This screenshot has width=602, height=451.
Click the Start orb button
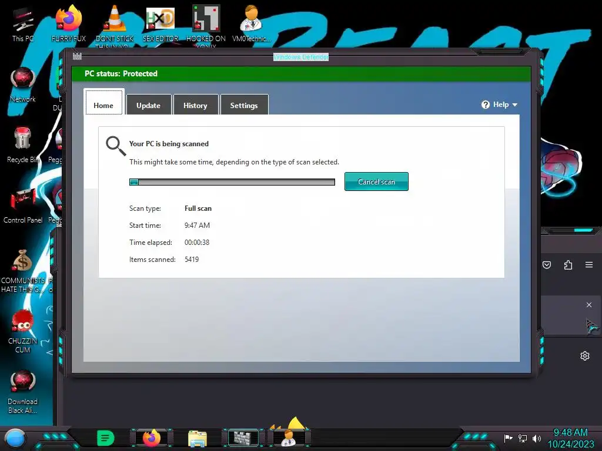tap(15, 439)
